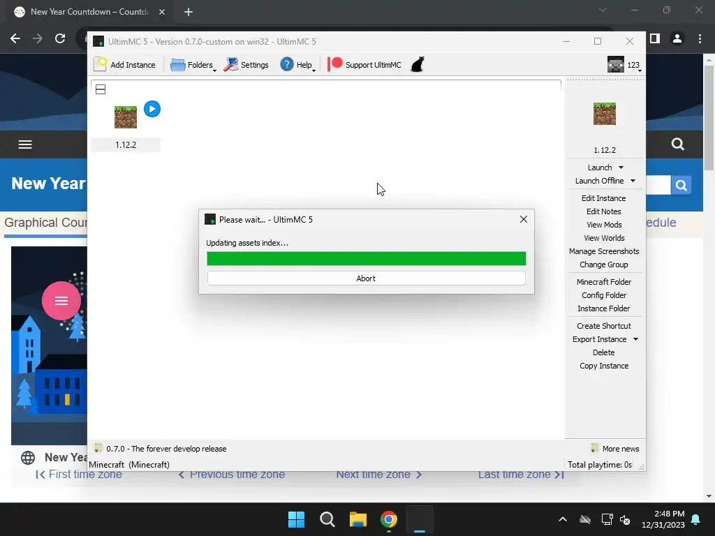Click the pink round menu button on the countdown
Image resolution: width=715 pixels, height=536 pixels.
point(61,301)
